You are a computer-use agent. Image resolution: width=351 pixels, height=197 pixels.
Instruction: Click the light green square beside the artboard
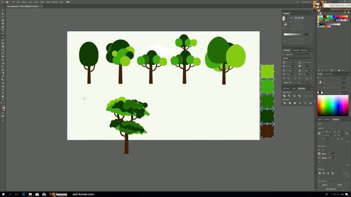[x=267, y=72]
